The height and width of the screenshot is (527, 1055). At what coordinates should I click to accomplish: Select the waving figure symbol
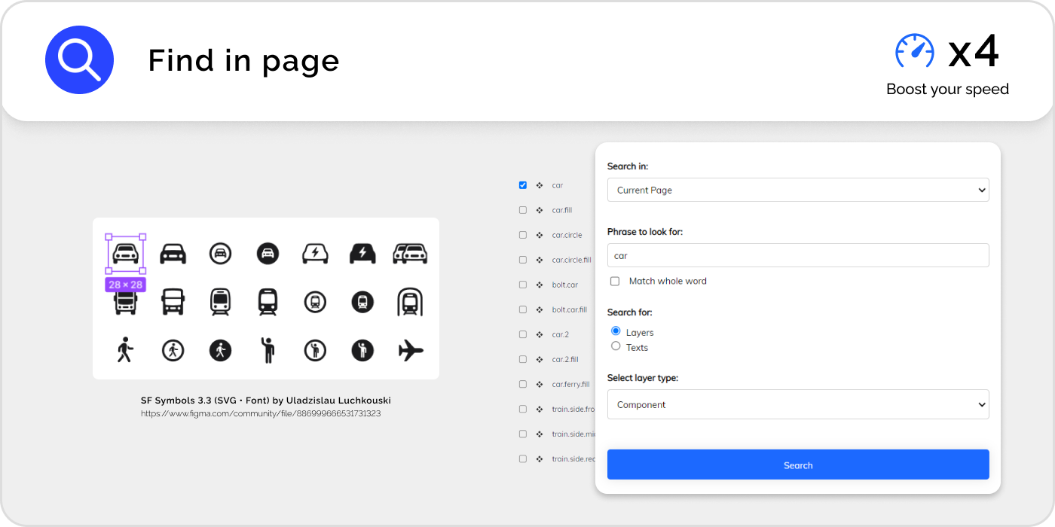[268, 350]
